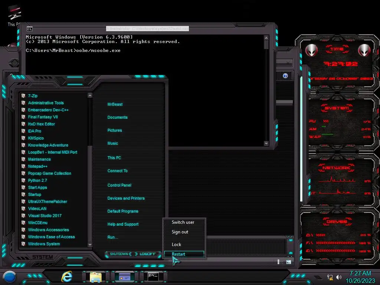Open Music from Start menu
380x285 pixels.
pyautogui.click(x=113, y=143)
